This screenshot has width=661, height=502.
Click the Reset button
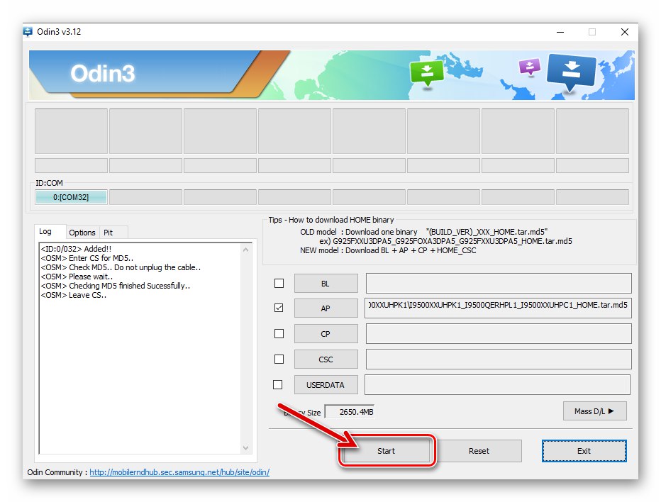pyautogui.click(x=479, y=451)
